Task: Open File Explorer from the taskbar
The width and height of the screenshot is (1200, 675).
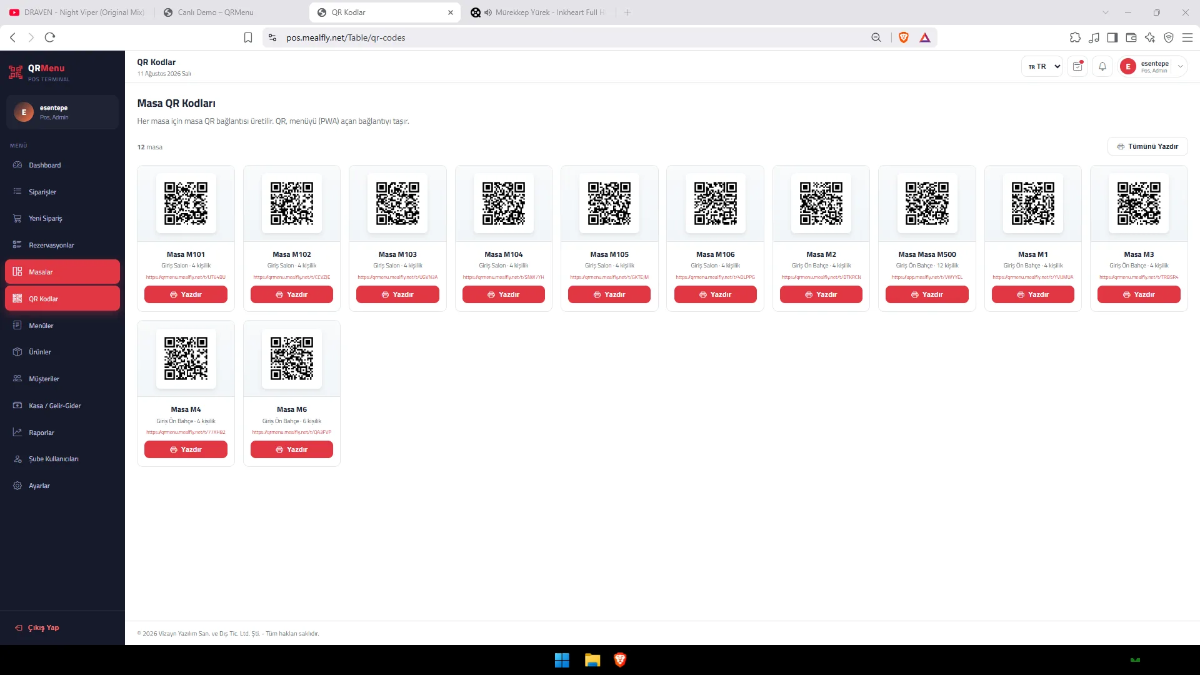Action: click(592, 660)
